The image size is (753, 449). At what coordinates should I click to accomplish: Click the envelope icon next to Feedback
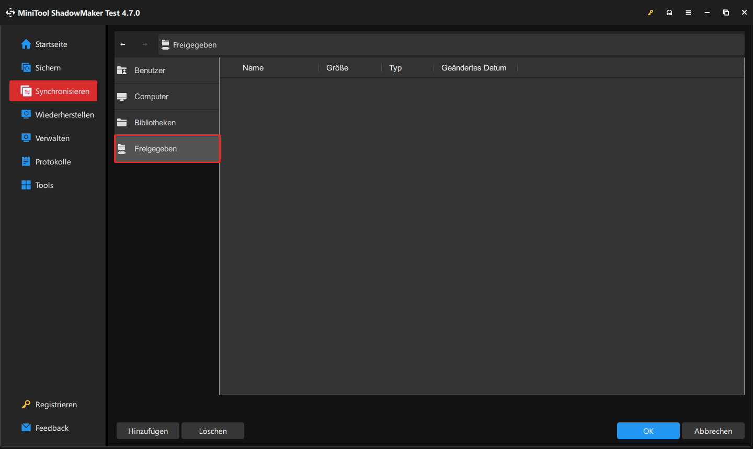click(x=26, y=428)
